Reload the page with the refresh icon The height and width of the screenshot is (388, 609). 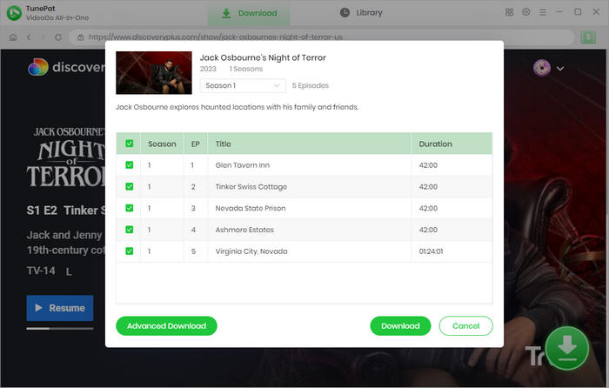coord(58,37)
